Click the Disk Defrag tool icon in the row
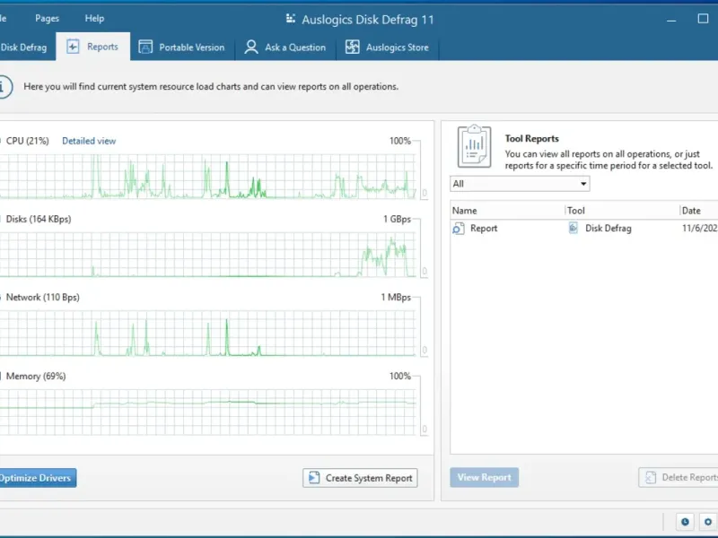Viewport: 718px width, 538px height. point(574,229)
